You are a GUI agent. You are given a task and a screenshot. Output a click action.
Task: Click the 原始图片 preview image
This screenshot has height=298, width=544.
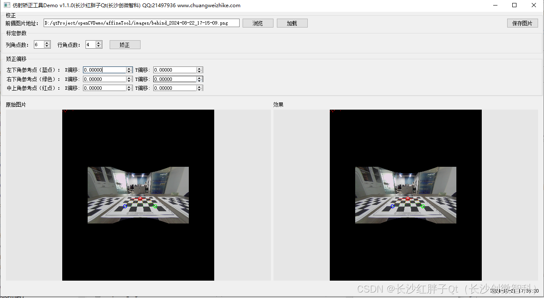point(138,195)
